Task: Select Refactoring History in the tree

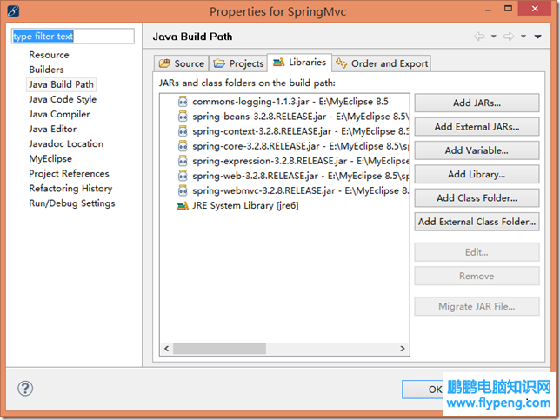Action: 70,188
